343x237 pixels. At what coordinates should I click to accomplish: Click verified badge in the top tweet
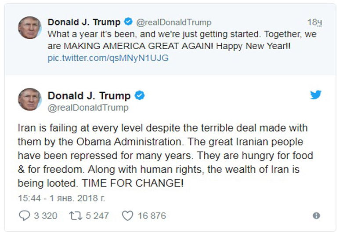[128, 22]
